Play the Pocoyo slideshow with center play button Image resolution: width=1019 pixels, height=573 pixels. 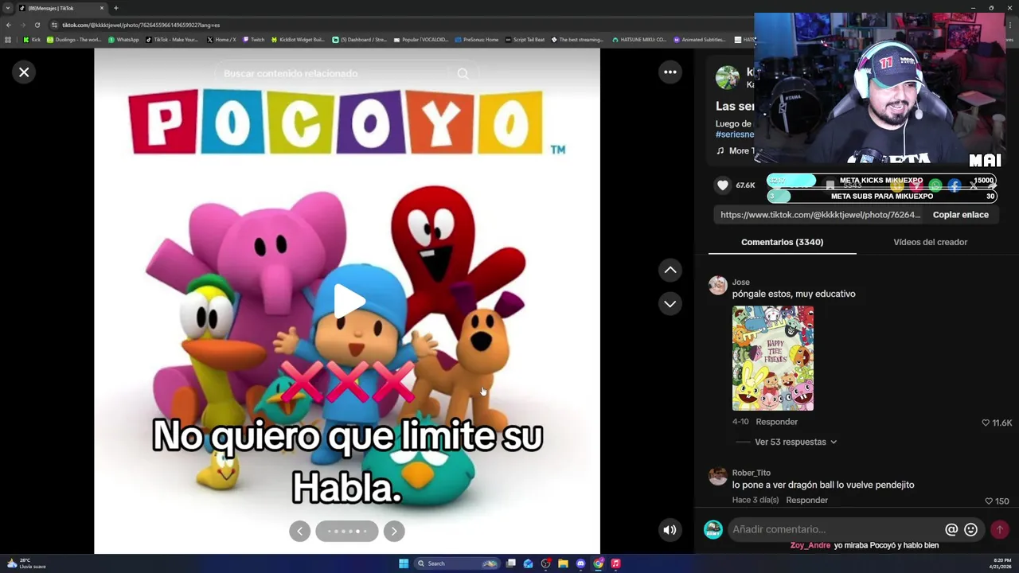[x=349, y=302]
